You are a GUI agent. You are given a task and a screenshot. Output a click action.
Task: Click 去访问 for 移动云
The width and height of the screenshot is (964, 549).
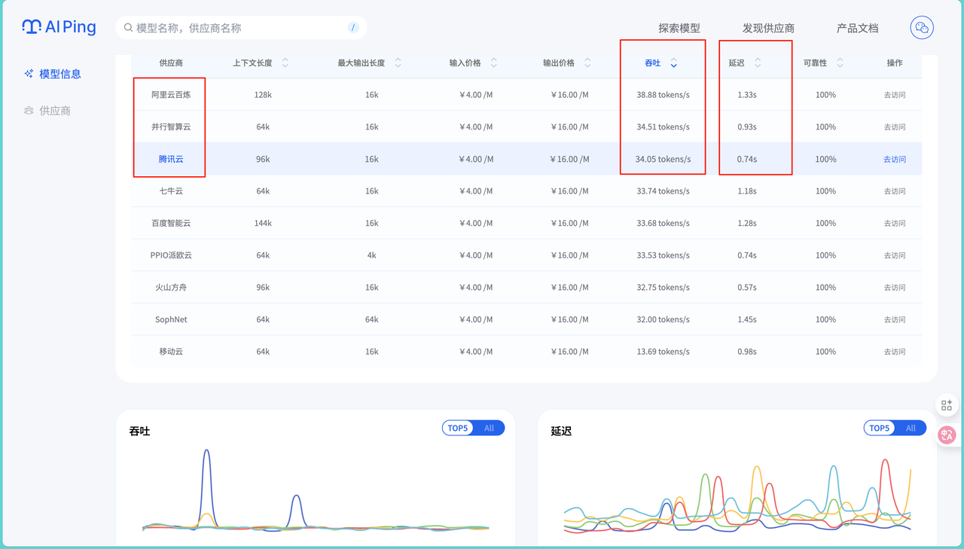click(895, 352)
